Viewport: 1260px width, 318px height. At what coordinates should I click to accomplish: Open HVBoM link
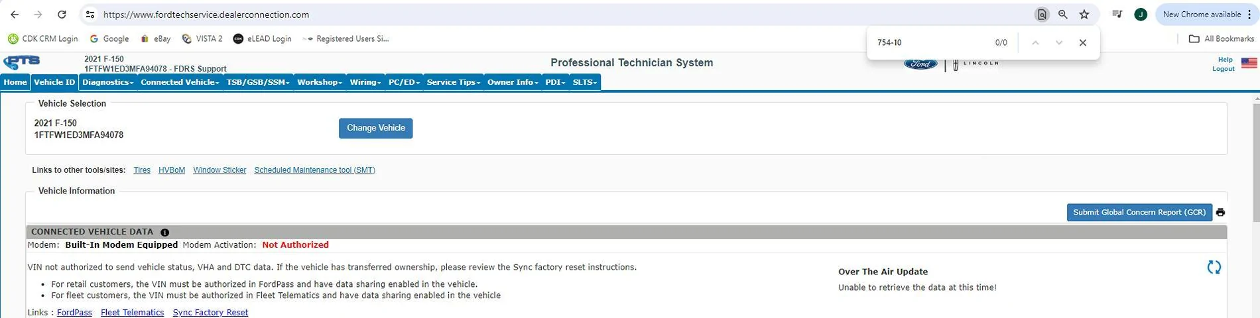tap(172, 170)
